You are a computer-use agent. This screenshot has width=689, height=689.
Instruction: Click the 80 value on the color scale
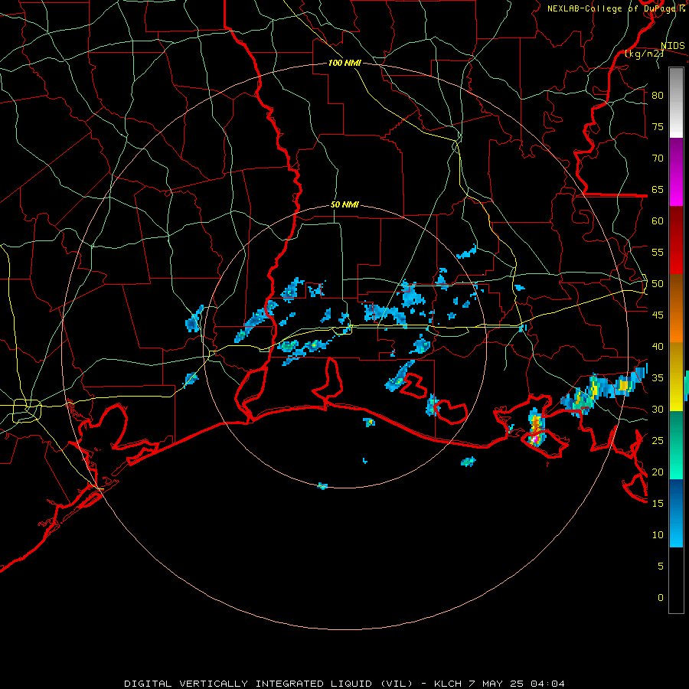(x=658, y=96)
